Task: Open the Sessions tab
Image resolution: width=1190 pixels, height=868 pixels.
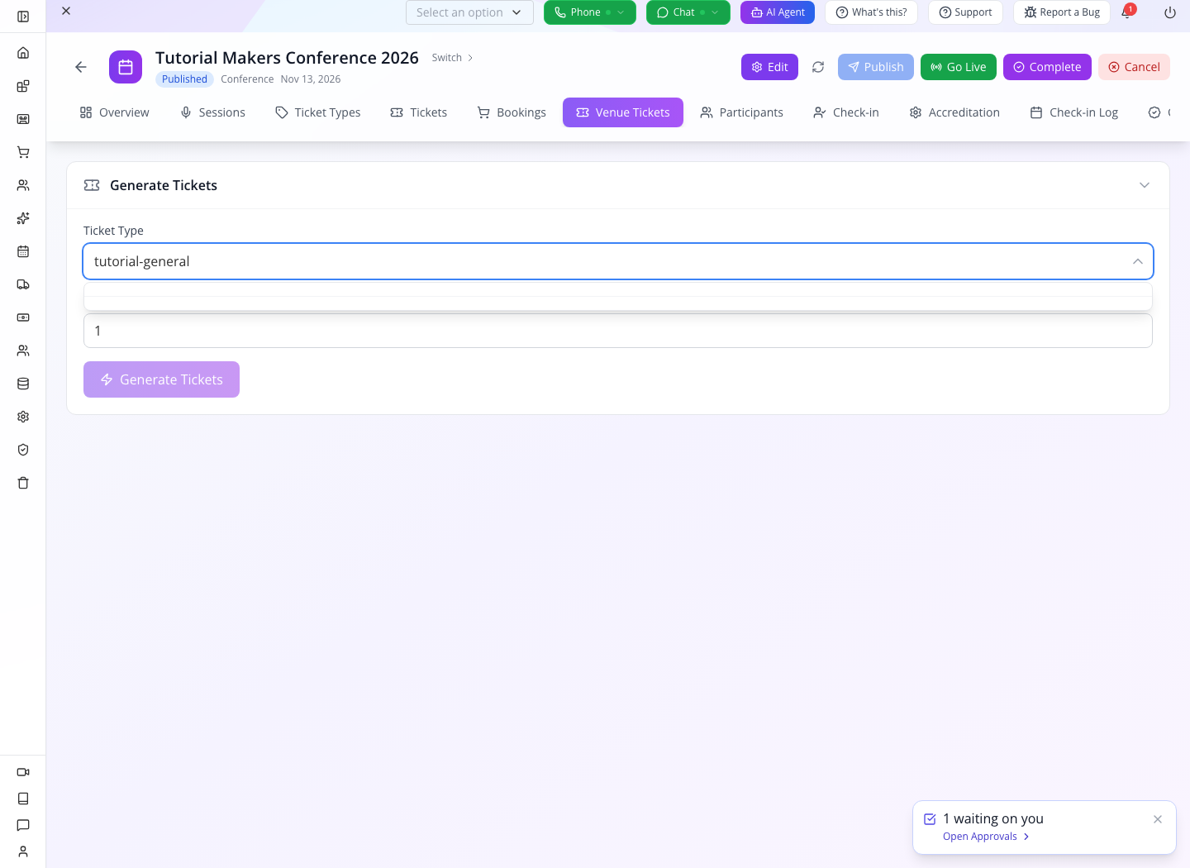Action: click(x=212, y=112)
